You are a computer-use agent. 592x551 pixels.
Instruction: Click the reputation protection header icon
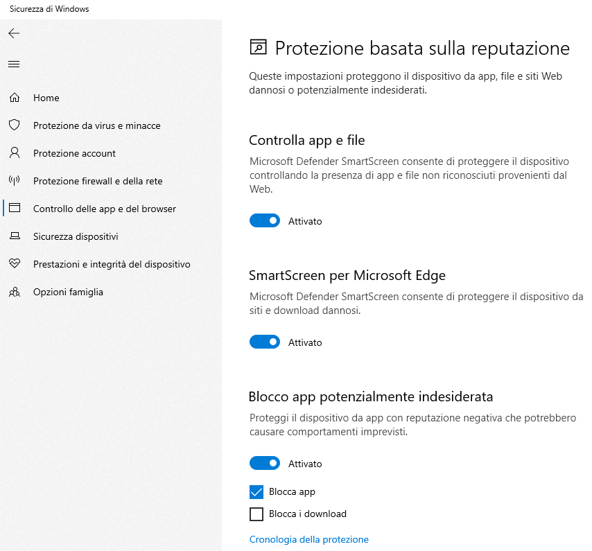click(x=259, y=48)
